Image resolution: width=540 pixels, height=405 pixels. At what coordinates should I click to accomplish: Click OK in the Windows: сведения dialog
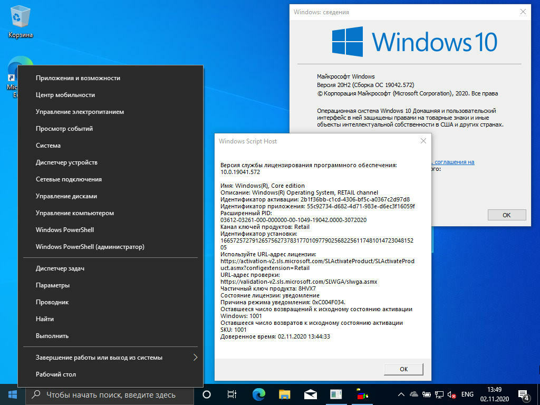click(x=507, y=215)
